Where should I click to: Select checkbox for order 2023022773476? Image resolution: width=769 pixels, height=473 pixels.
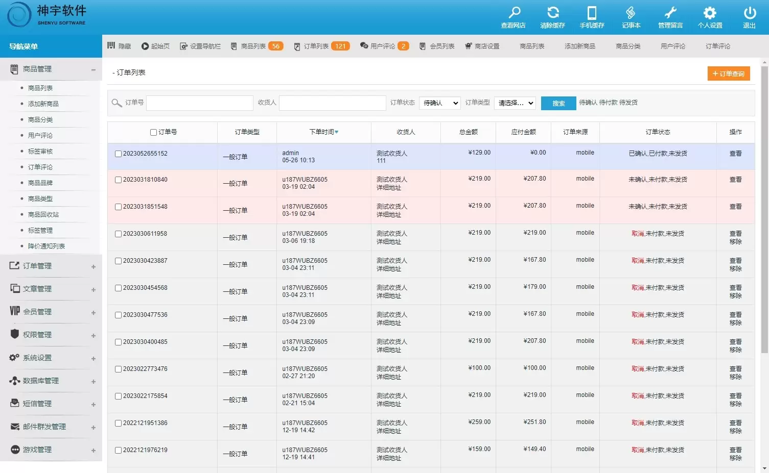118,369
